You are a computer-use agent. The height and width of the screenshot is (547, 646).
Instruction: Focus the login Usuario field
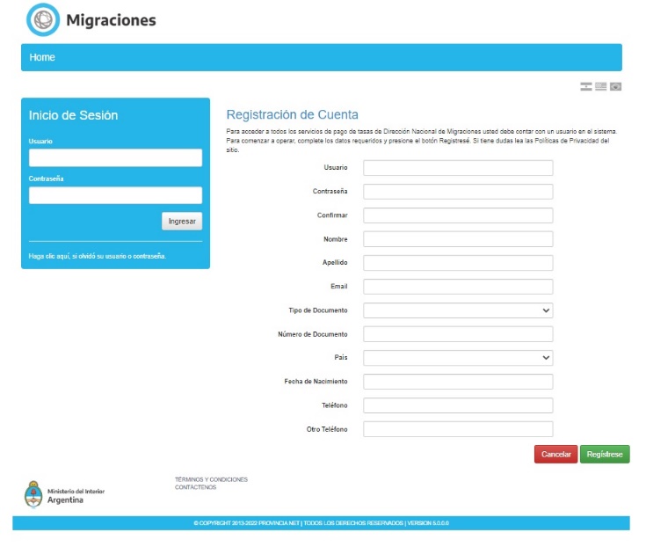(115, 158)
